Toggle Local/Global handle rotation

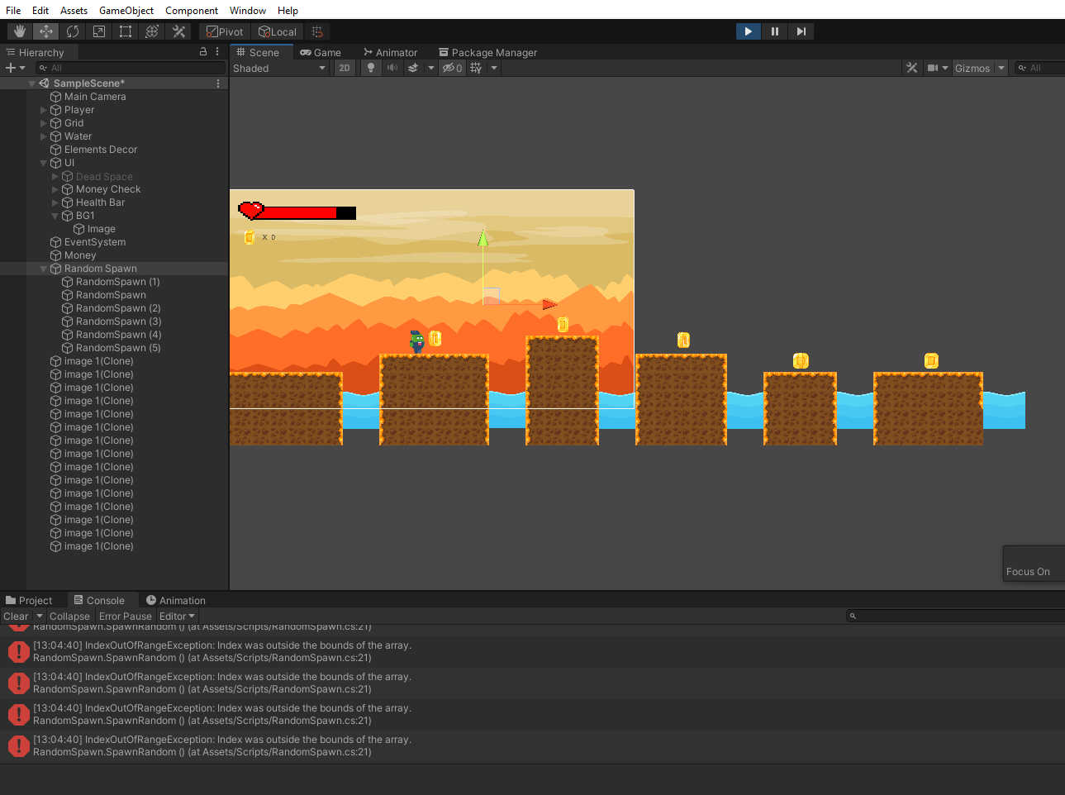click(x=278, y=31)
